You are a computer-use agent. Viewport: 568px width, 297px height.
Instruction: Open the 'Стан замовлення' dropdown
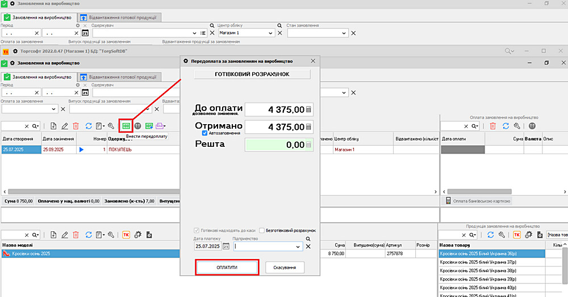[x=343, y=33]
